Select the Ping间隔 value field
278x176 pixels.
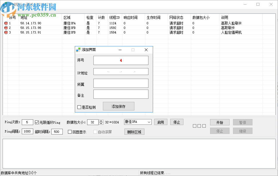(x=27, y=132)
